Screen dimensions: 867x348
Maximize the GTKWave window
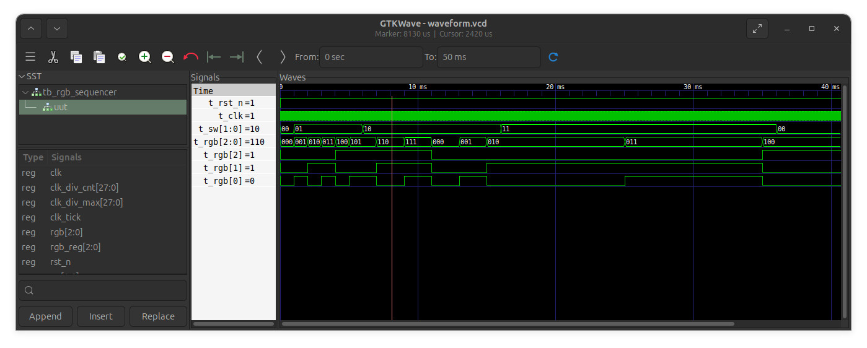pyautogui.click(x=812, y=28)
